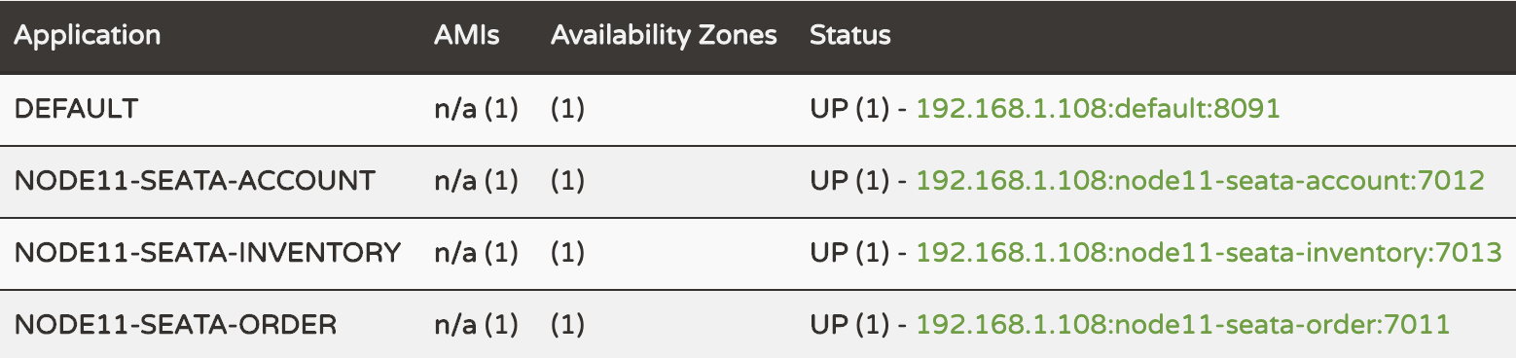Select the NODE11-SEATA-ORDER application cell
Screen dimensions: 1516x358
coord(175,324)
